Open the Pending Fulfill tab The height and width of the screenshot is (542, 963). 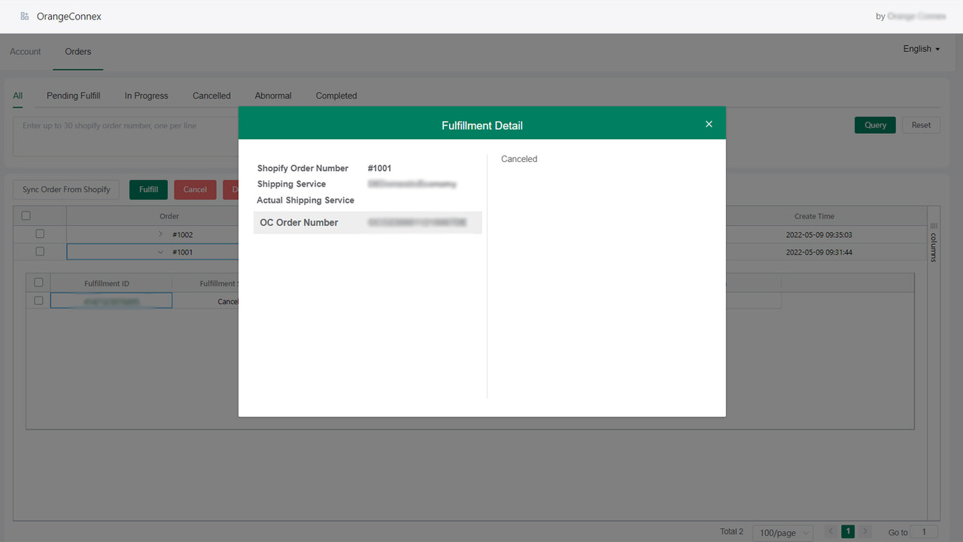(x=72, y=96)
